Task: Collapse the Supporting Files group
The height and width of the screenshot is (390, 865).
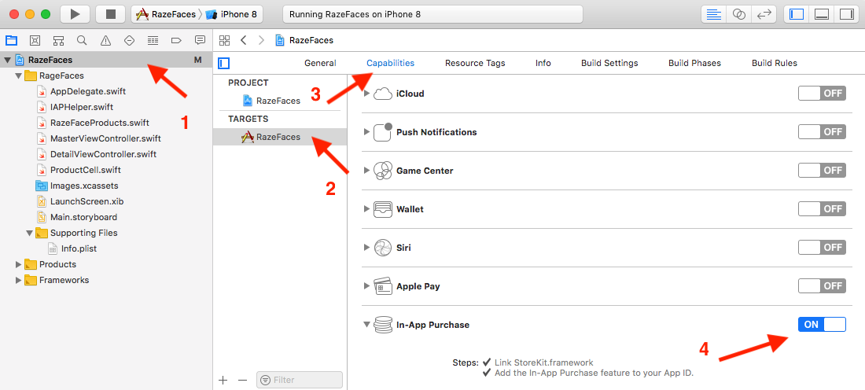Action: coord(29,233)
